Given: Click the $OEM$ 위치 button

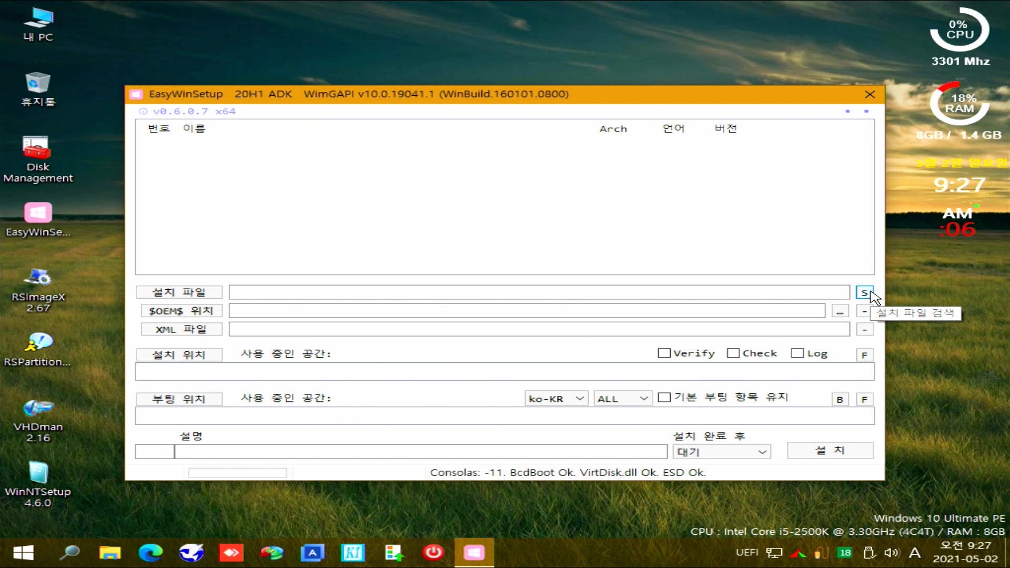Looking at the screenshot, I should coord(181,311).
